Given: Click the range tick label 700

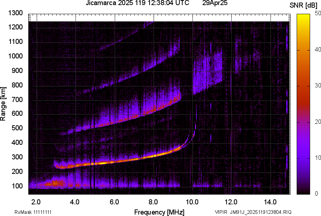Looking at the screenshot, I should click(x=17, y=99).
